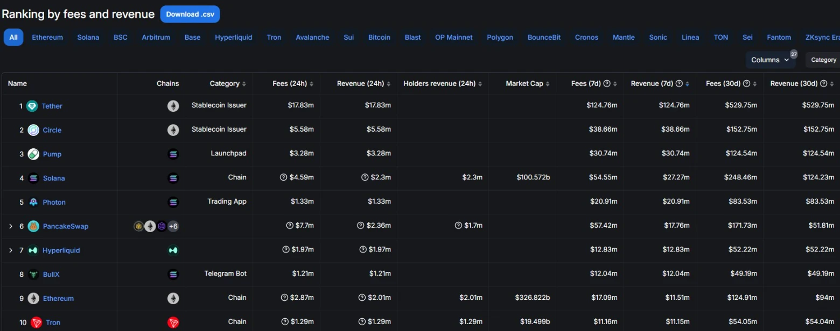Sort by Revenue (24h) column
The height and width of the screenshot is (331, 840).
(363, 83)
